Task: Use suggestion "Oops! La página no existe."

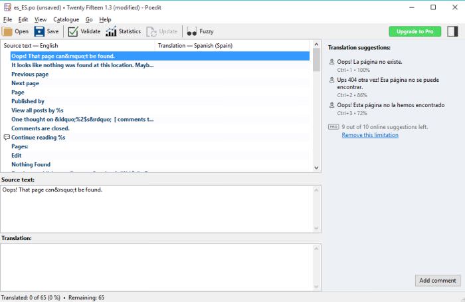Action: click(x=369, y=62)
